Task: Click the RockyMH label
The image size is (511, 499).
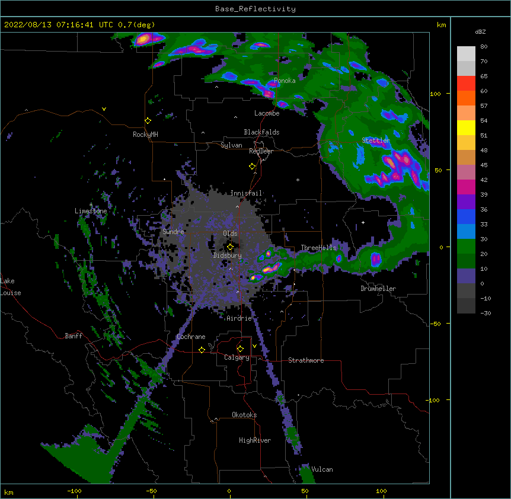Action: point(145,135)
